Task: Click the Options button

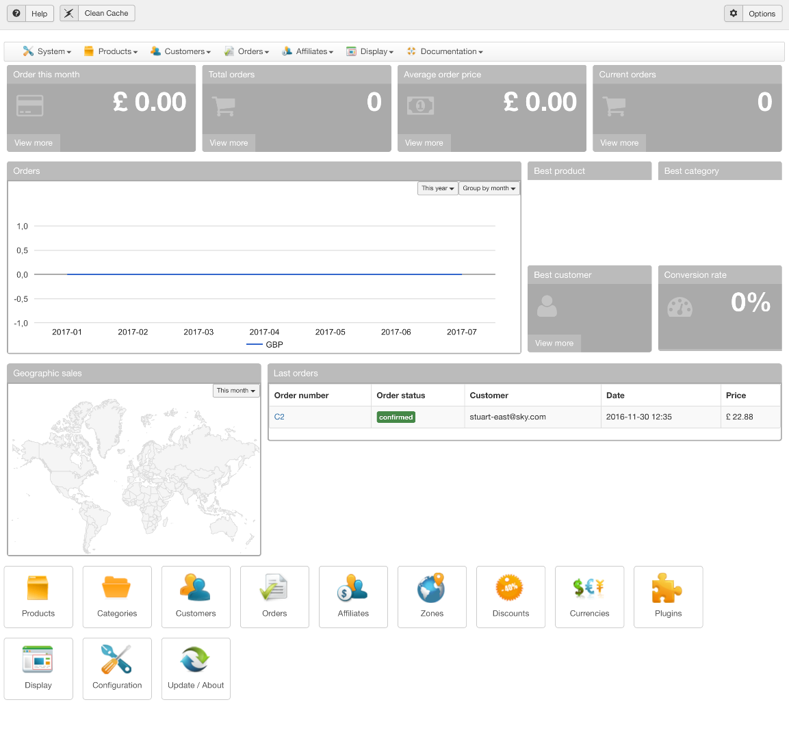Action: tap(753, 14)
